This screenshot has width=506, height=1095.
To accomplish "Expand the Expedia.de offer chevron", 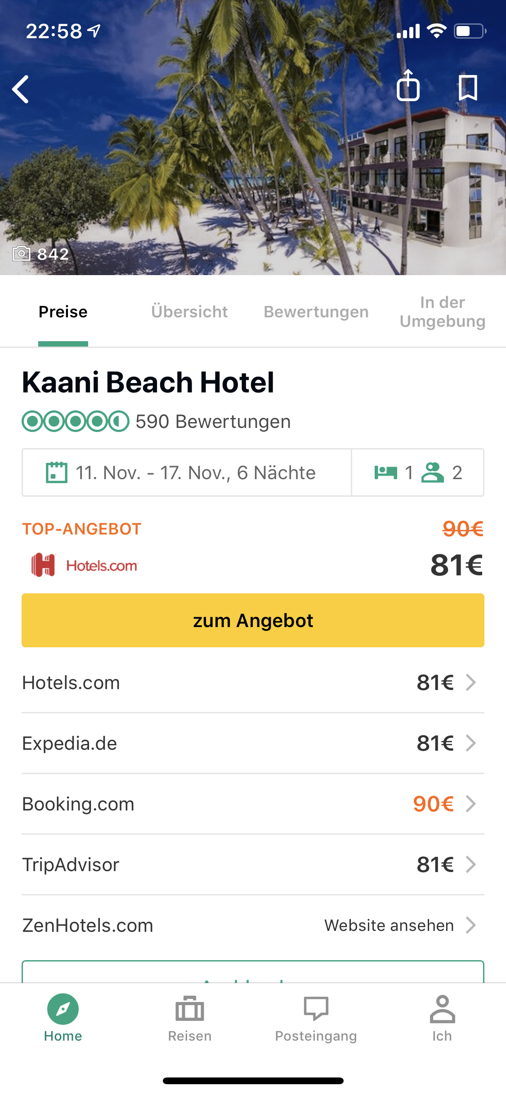I will pos(471,743).
